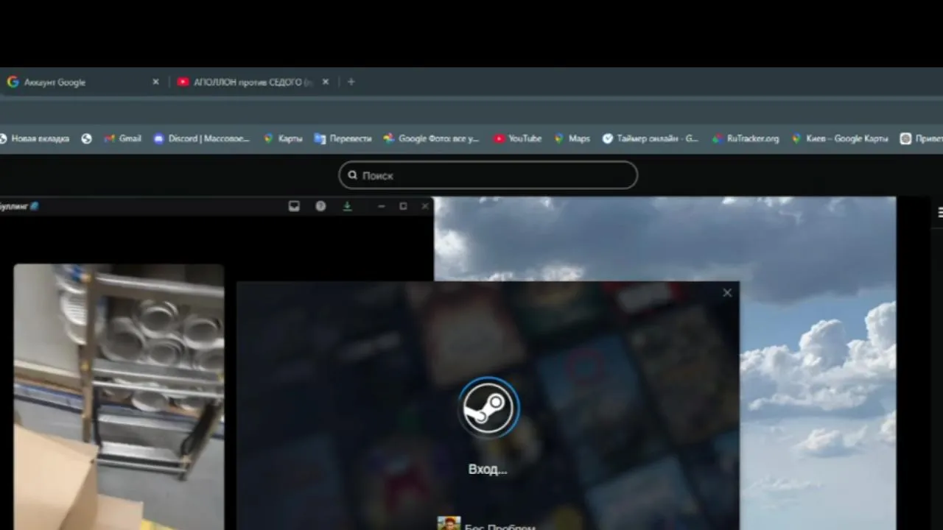
Task: Close the Аккаунт Google tab
Action: click(x=155, y=82)
